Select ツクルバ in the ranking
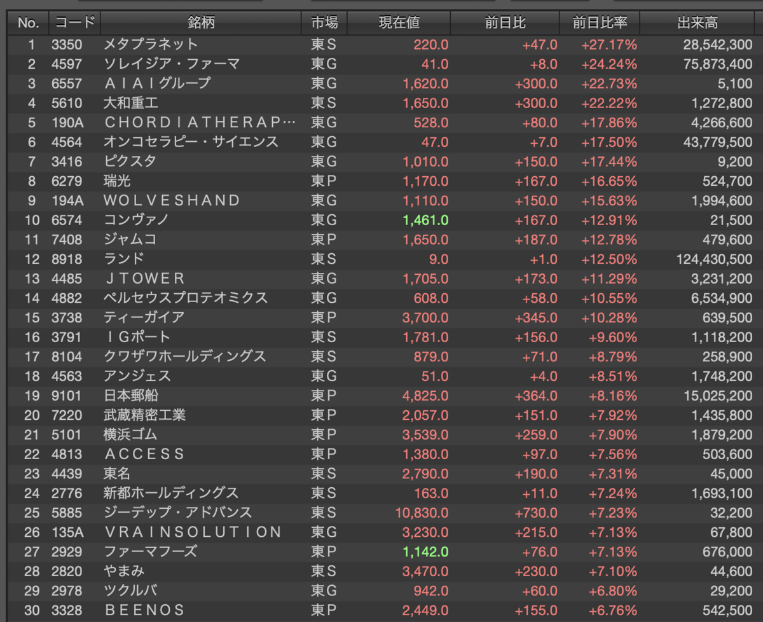The width and height of the screenshot is (763, 622). point(130,590)
